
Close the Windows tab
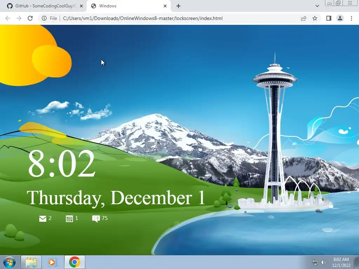point(165,6)
